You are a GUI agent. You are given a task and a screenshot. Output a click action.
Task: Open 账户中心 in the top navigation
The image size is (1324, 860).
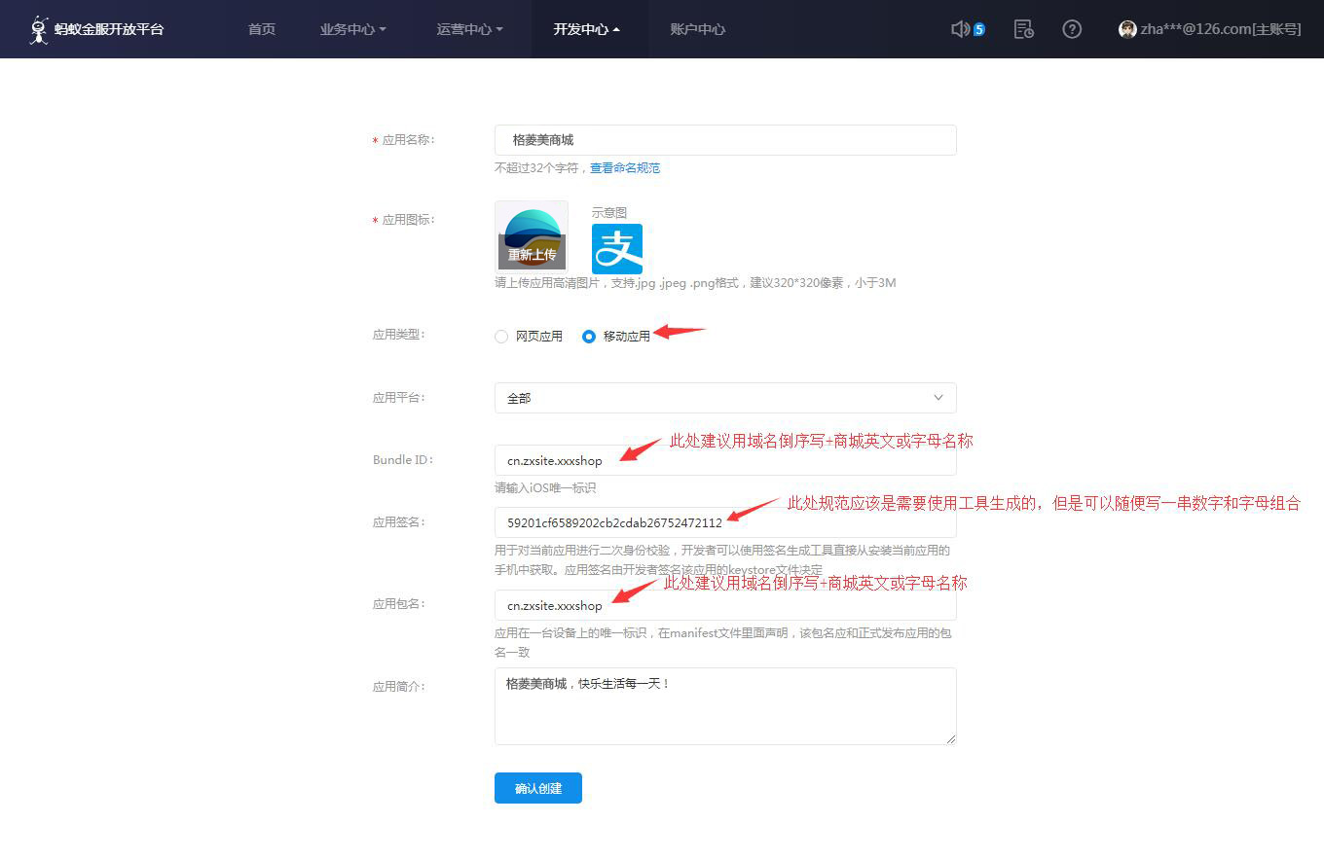(x=698, y=29)
